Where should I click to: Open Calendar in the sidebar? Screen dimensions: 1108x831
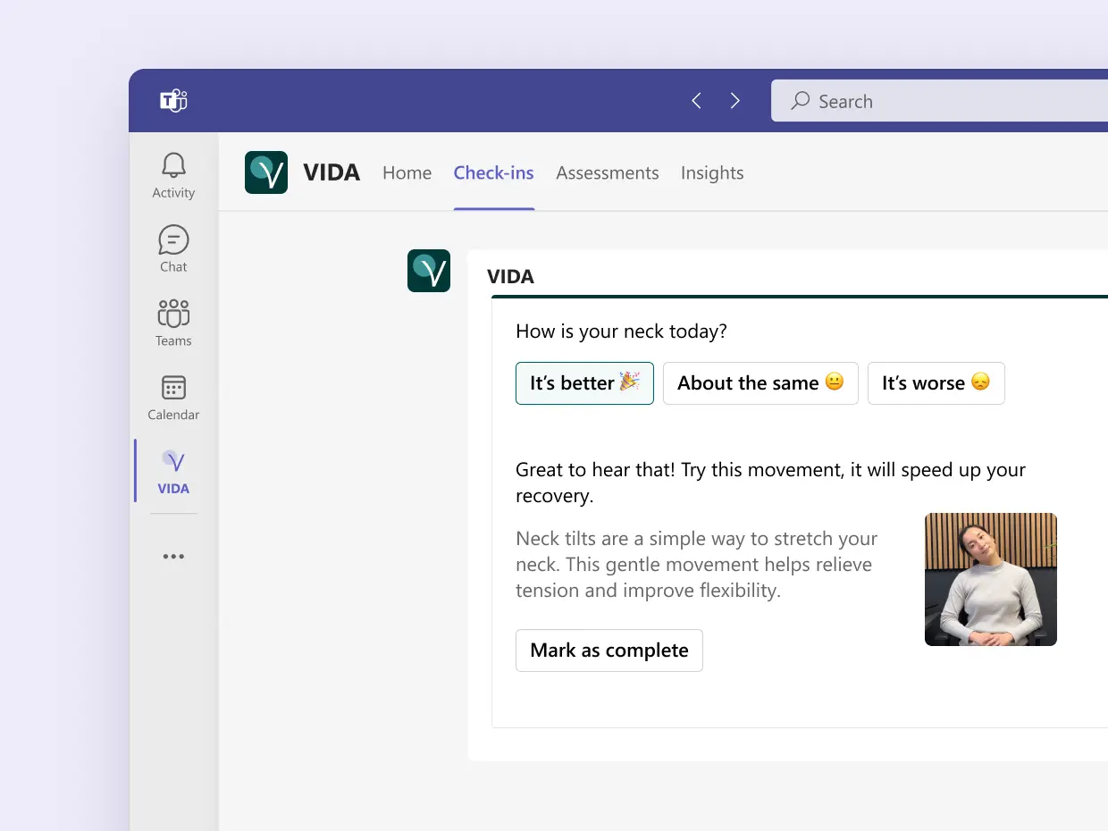[173, 398]
